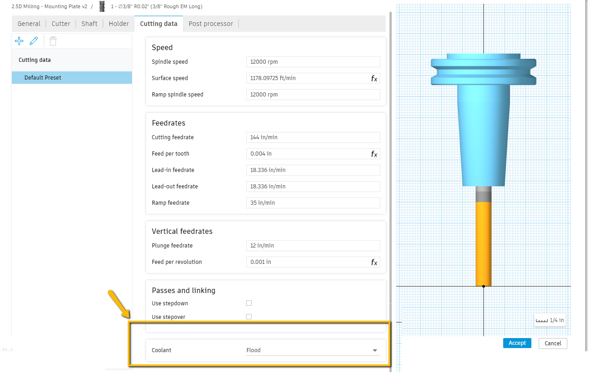Open the Holder tab

pyautogui.click(x=118, y=23)
